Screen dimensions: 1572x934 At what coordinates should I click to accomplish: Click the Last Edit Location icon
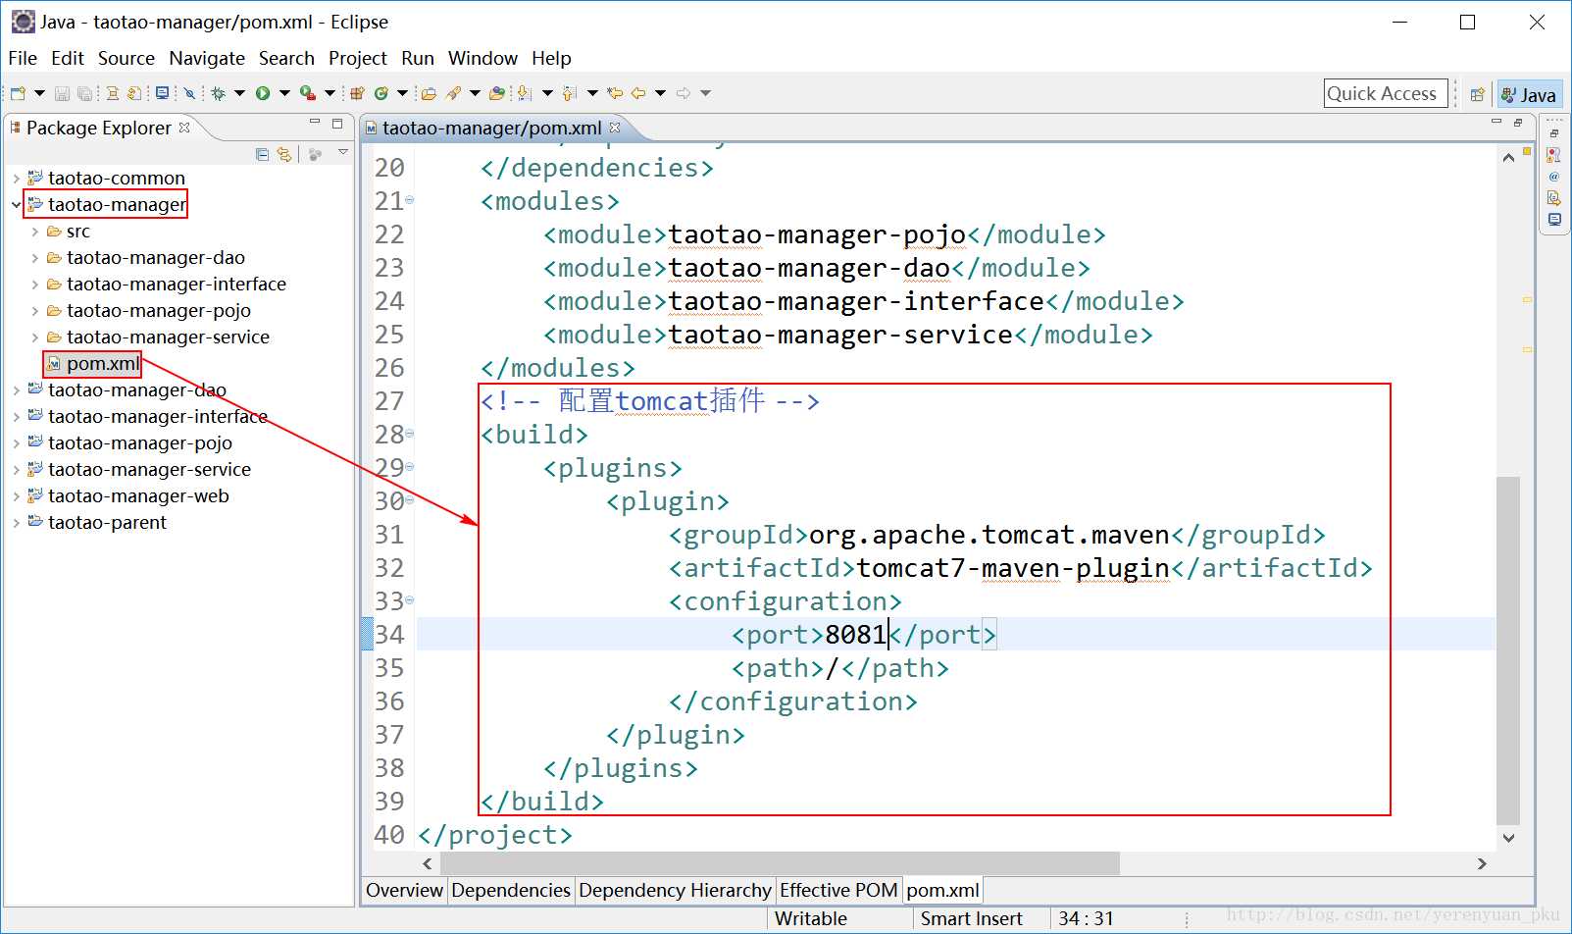click(615, 93)
